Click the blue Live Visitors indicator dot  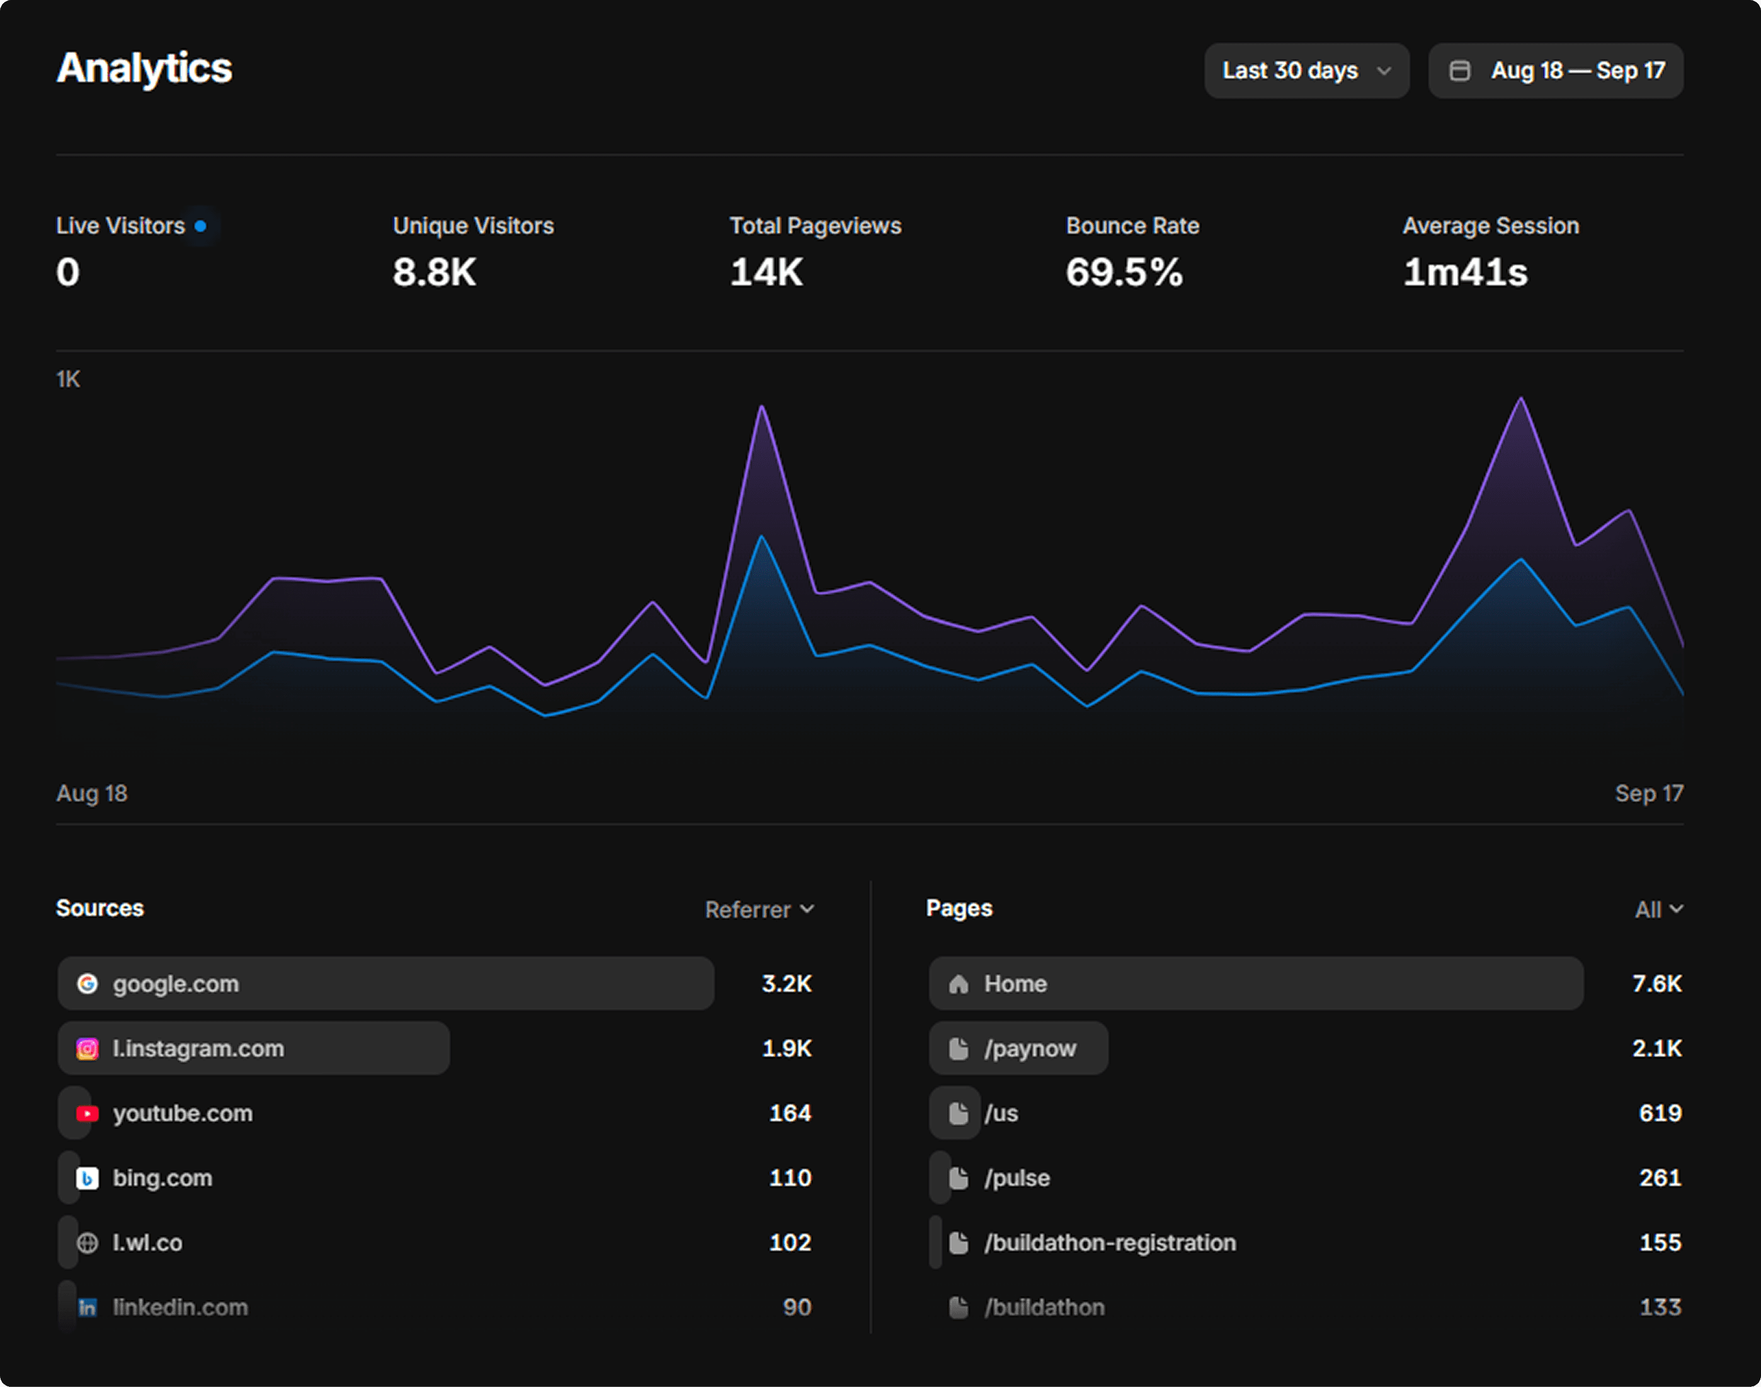tap(200, 226)
